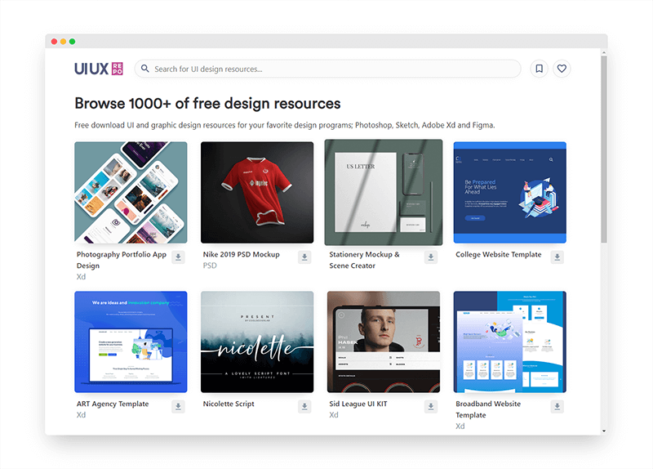Click the search magnifier icon
Viewport: 653px width, 469px height.
145,69
